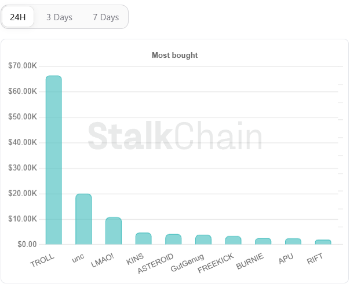The height and width of the screenshot is (284, 350).
Task: Click the $70.00K y-axis label
Action: coord(23,66)
